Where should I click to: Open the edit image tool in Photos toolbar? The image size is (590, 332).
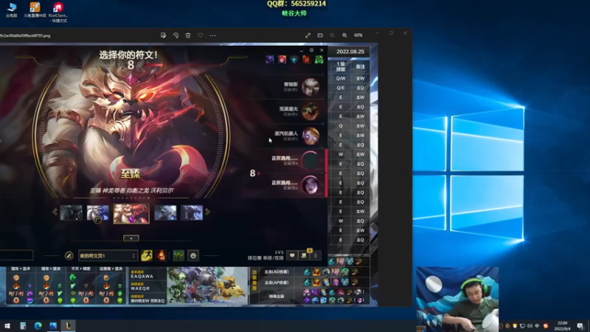163,35
